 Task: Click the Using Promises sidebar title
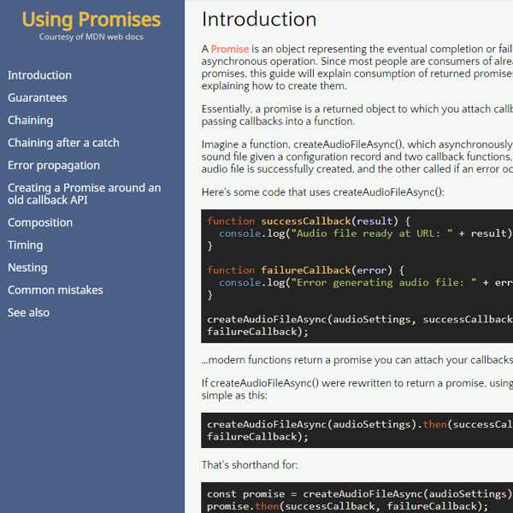[x=91, y=19]
